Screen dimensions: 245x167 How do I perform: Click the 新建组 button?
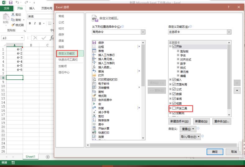[201, 121]
